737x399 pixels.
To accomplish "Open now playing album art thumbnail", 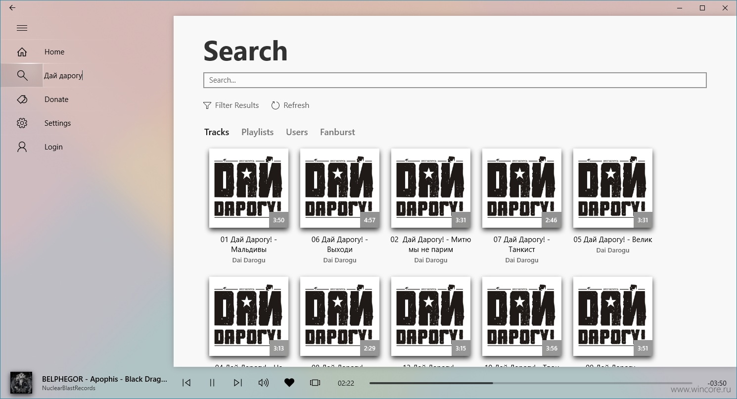I will coord(21,383).
